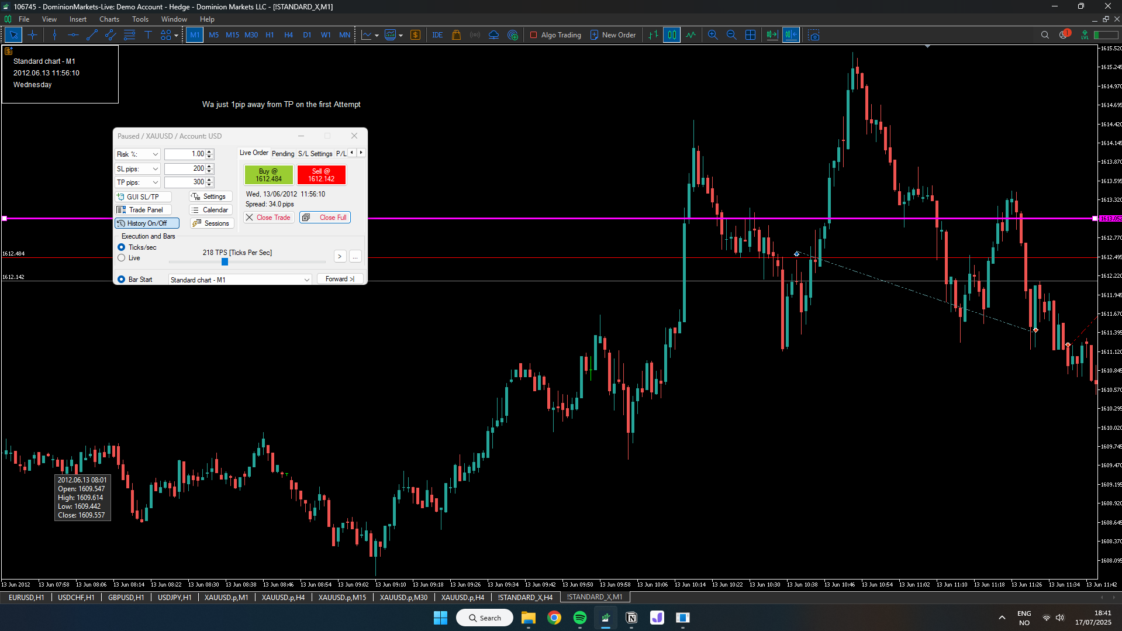1122x631 pixels.
Task: Toggle Algo Trading
Action: 555,35
